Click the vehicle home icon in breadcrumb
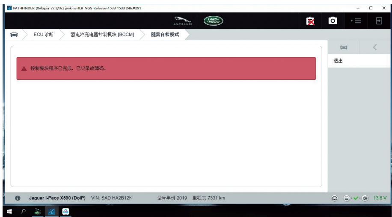 (x=14, y=35)
